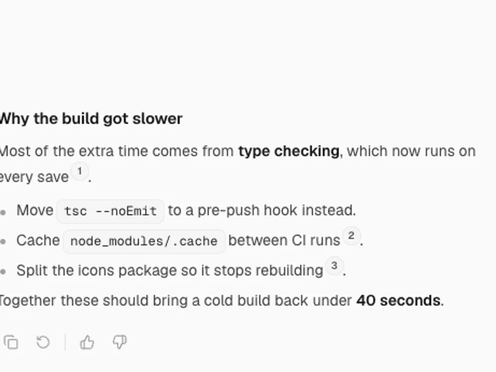The height and width of the screenshot is (372, 496).
Task: Click the 'tsc --noEmit' code snippet
Action: [x=110, y=211]
